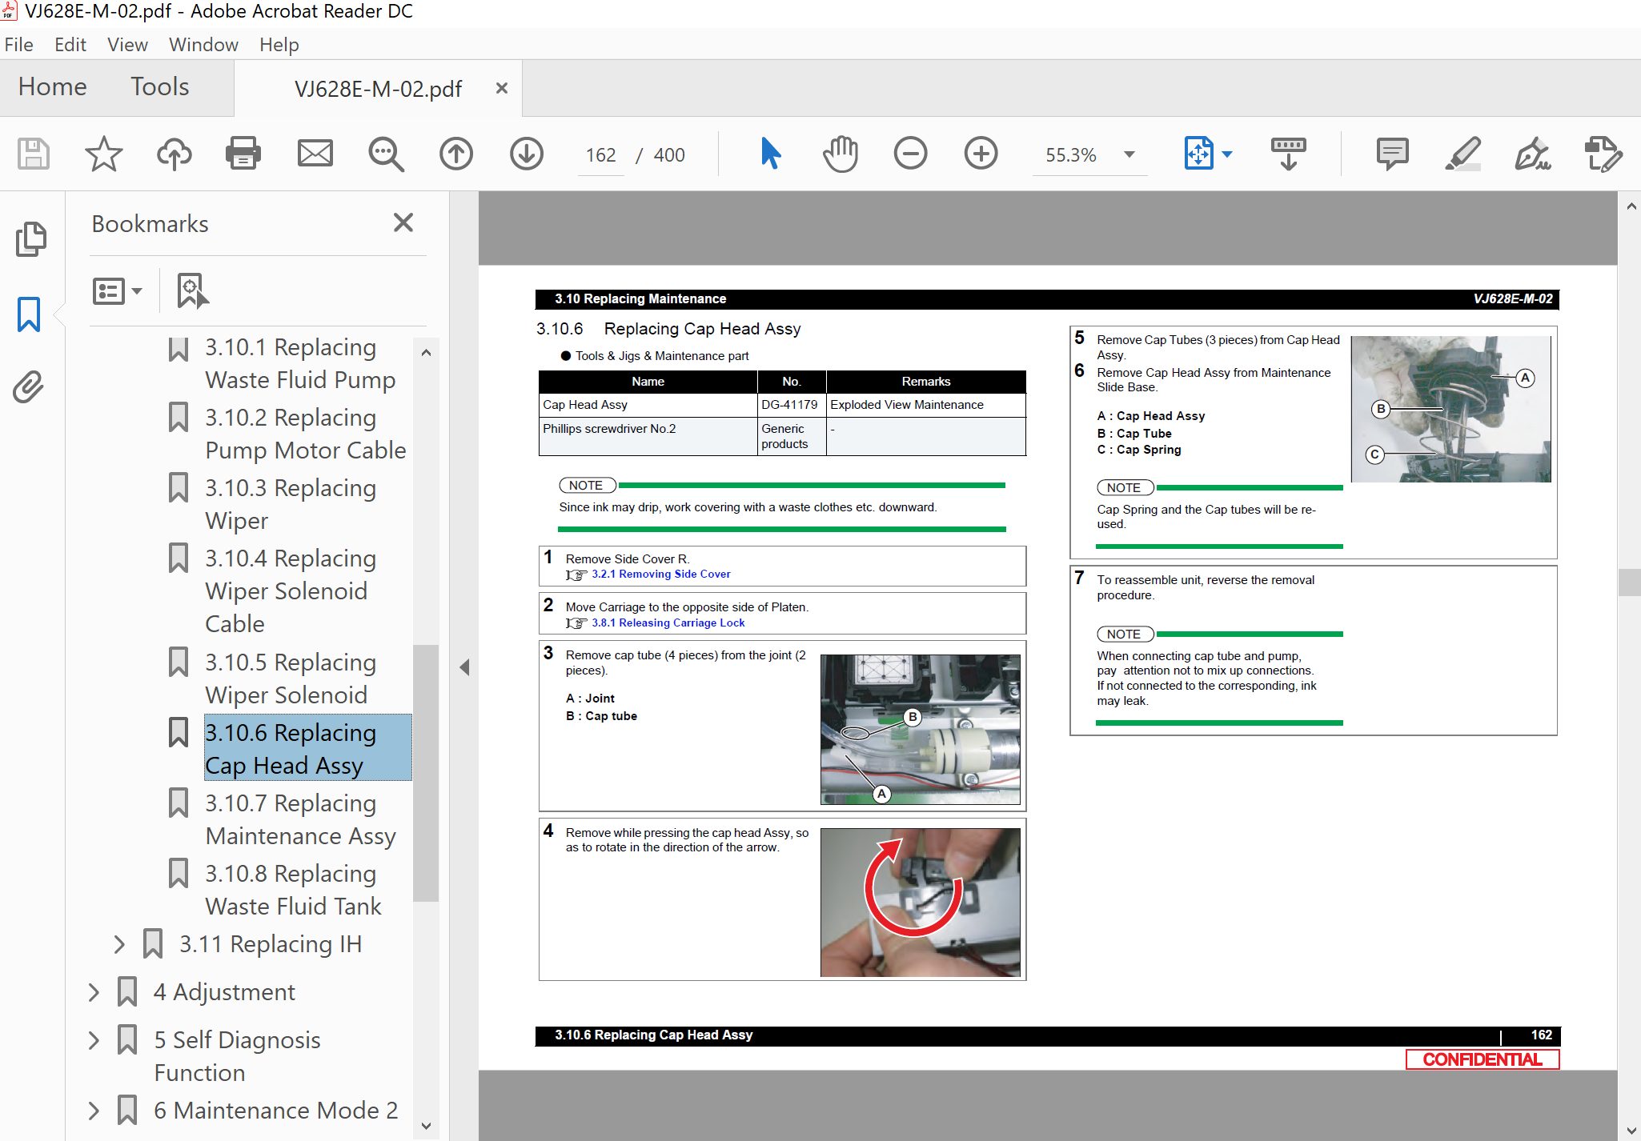Click the cap tube joint photo in step 3
This screenshot has width=1641, height=1141.
click(921, 729)
